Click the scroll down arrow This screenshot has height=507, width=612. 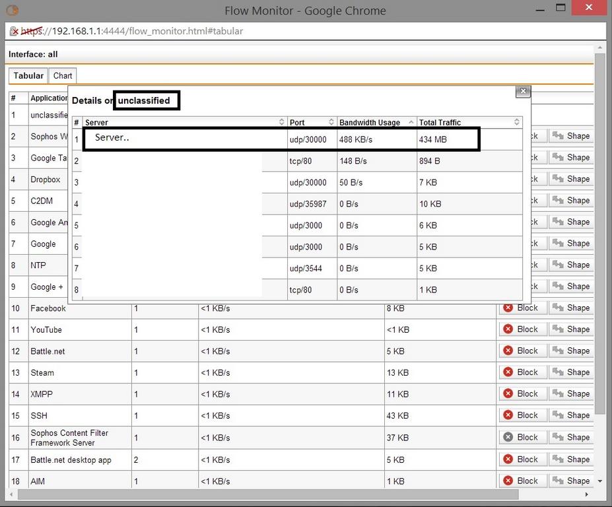(600, 481)
